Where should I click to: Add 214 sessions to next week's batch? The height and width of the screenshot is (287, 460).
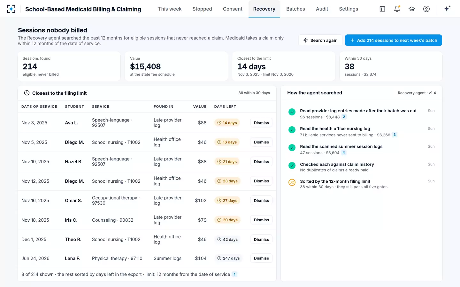pos(394,40)
